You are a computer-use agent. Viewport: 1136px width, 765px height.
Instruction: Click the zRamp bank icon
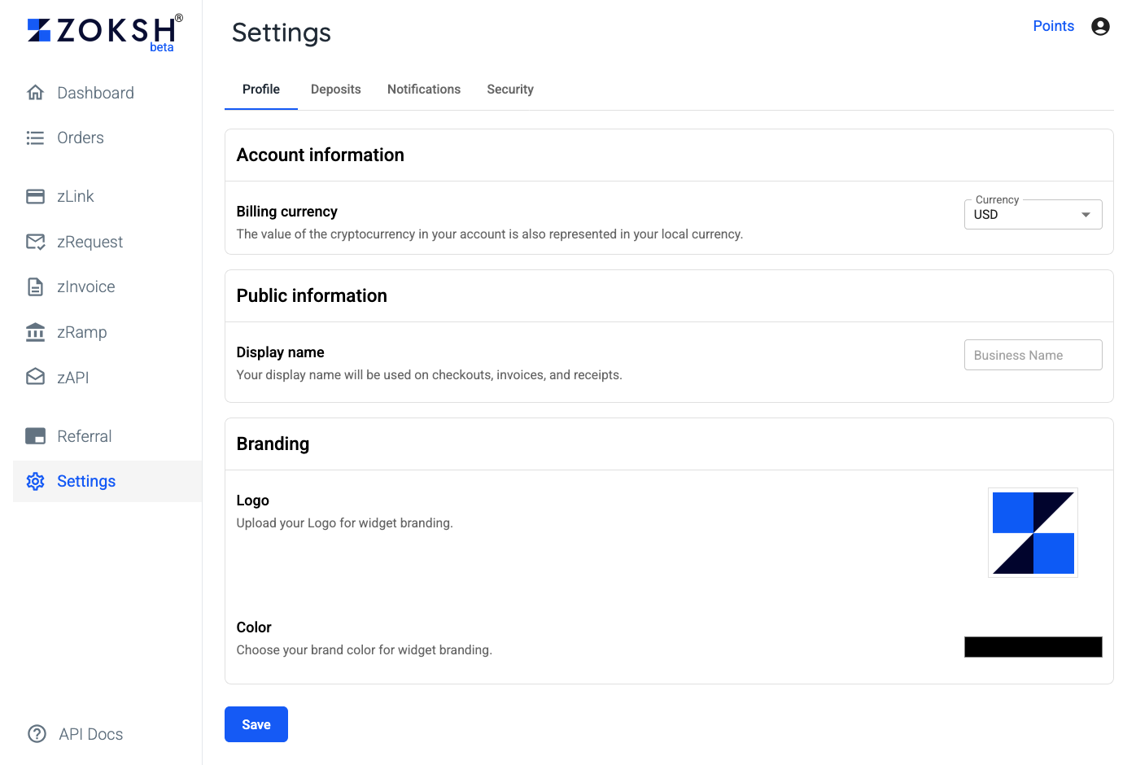35,332
